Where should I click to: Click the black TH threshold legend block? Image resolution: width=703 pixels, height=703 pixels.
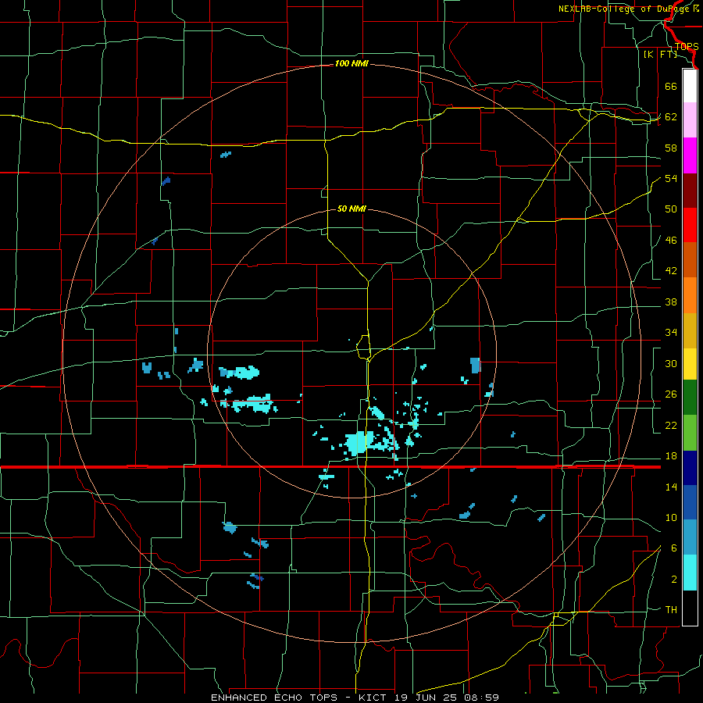point(690,608)
